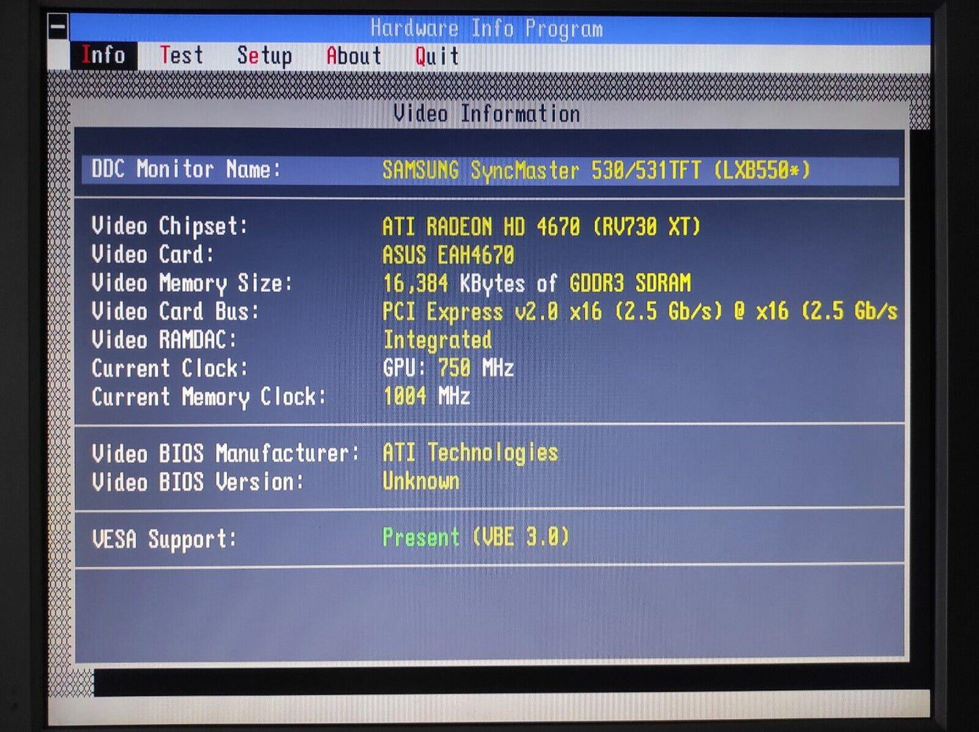Click the PCI Express v2.0 bus value

(639, 311)
